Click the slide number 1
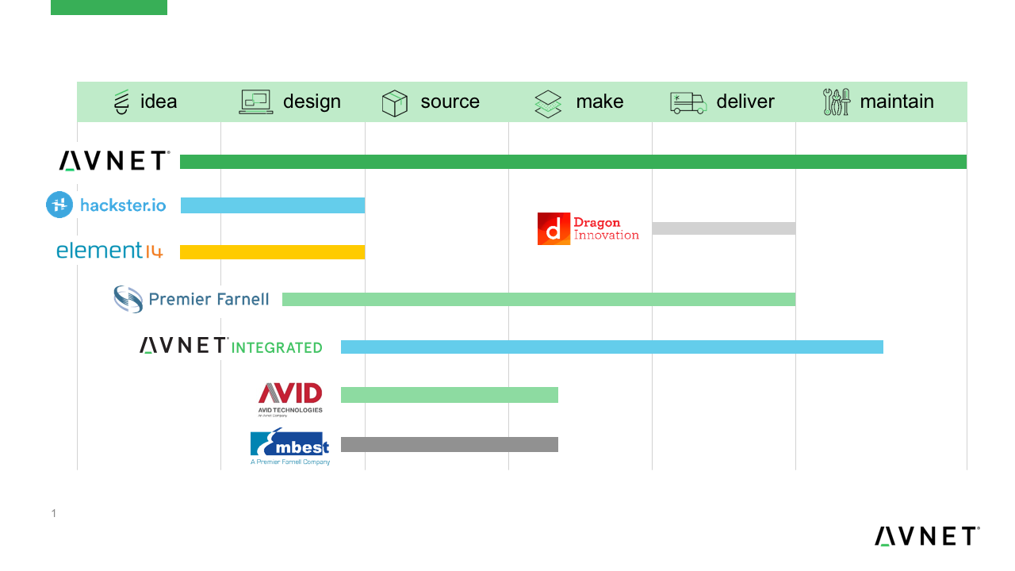Viewport: 1015px width, 571px height. 54,514
